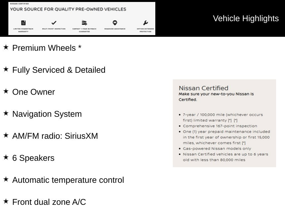This screenshot has width=285, height=214.
Task: Select the 'AM/FM radio: SiriusXM' text
Action: (55, 136)
